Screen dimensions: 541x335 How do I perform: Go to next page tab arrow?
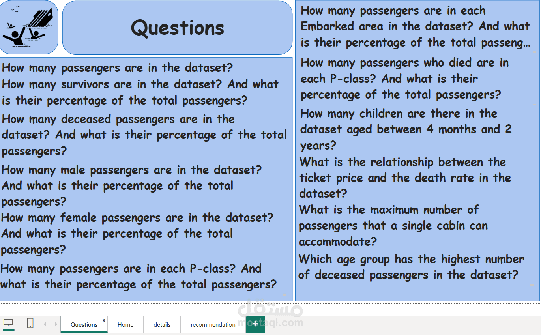[56, 324]
